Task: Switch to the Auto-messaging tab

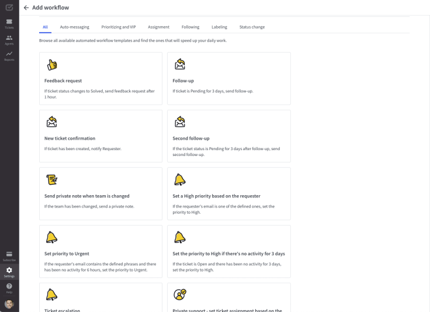Action: click(75, 27)
